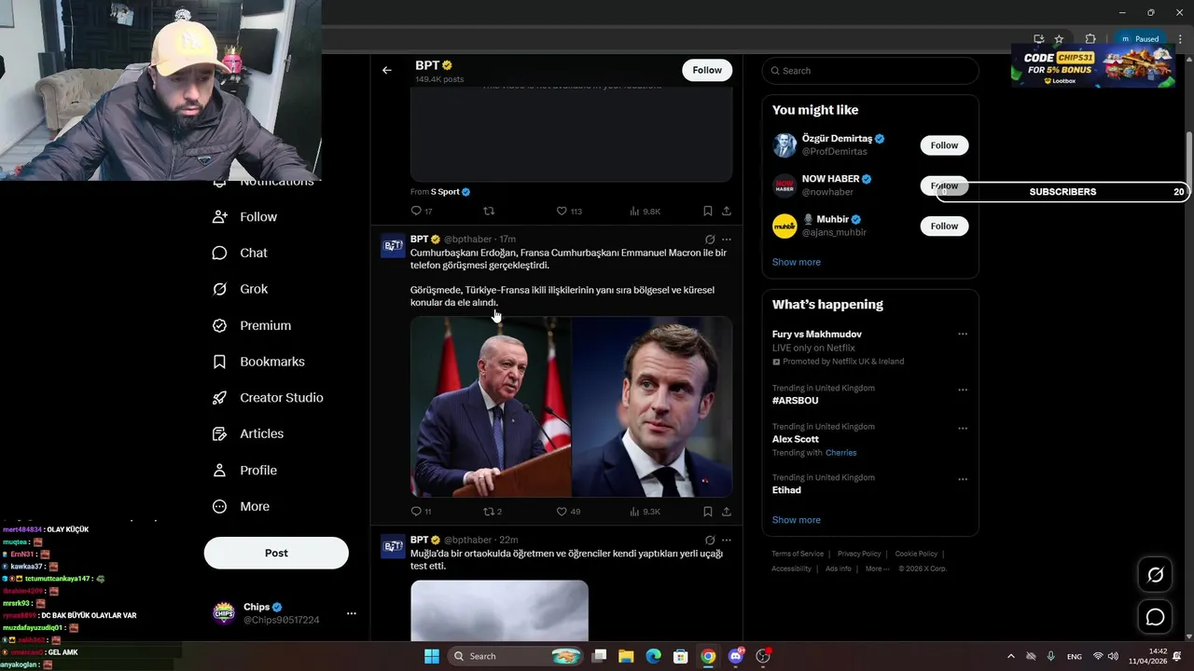
Task: Open Premium in the sidebar
Action: coord(252,325)
